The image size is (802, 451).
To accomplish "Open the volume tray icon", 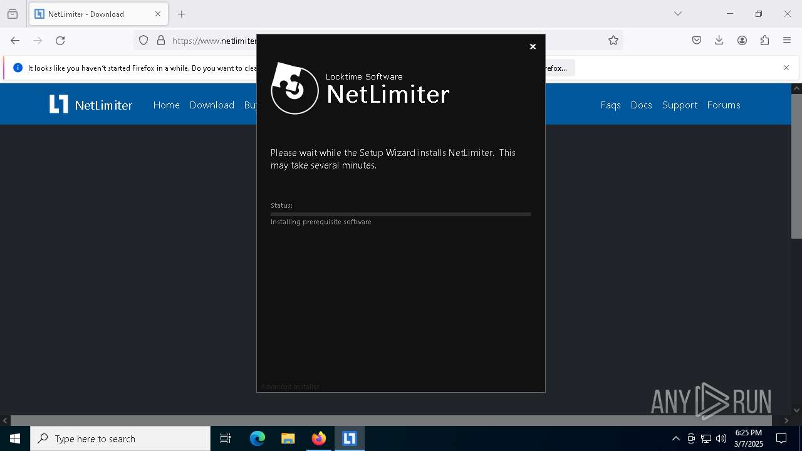I will [721, 438].
